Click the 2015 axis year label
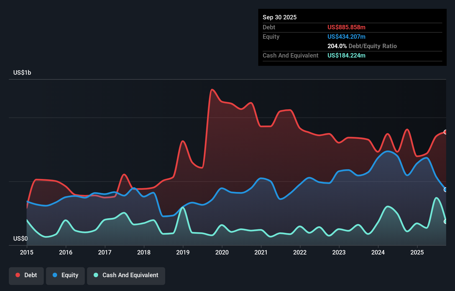Screen dimensions: 455x291 point(26,252)
